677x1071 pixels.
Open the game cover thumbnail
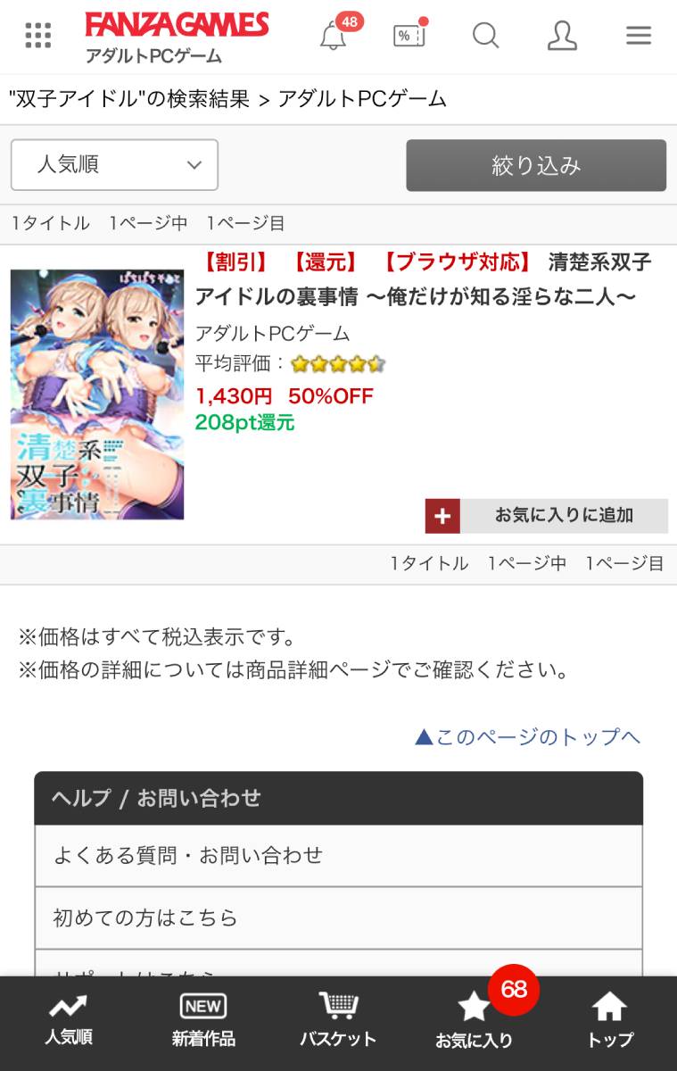click(97, 394)
